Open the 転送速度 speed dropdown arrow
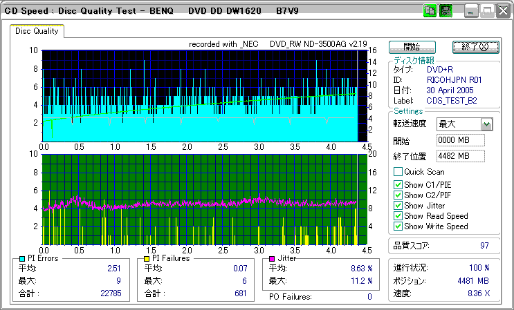The width and height of the screenshot is (514, 310). click(x=486, y=124)
